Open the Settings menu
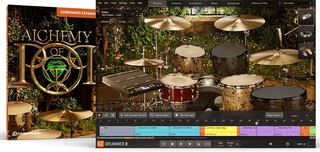320x152 pixels. [x=123, y=3]
